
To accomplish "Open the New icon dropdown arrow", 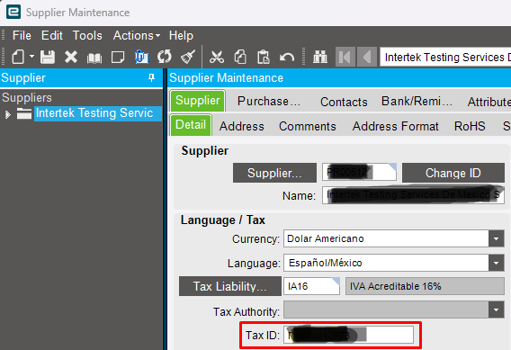I will (x=32, y=57).
